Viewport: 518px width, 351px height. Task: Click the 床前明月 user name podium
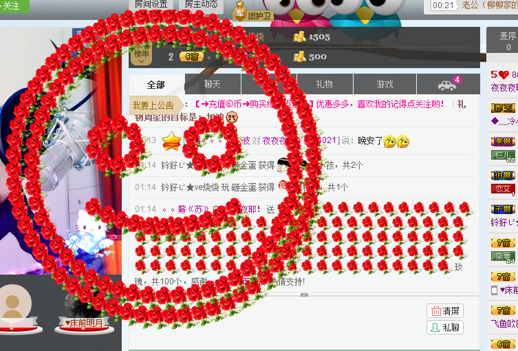pos(83,323)
